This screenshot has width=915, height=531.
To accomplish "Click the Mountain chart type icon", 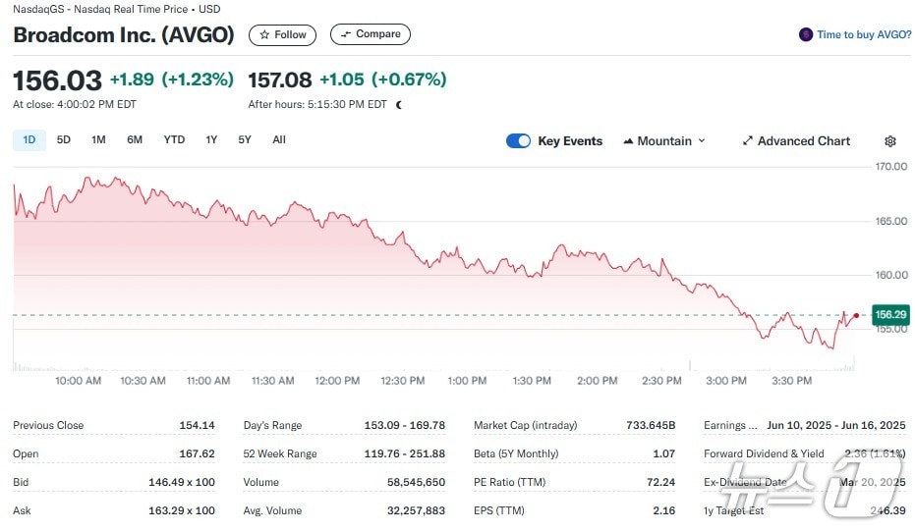I will click(628, 141).
